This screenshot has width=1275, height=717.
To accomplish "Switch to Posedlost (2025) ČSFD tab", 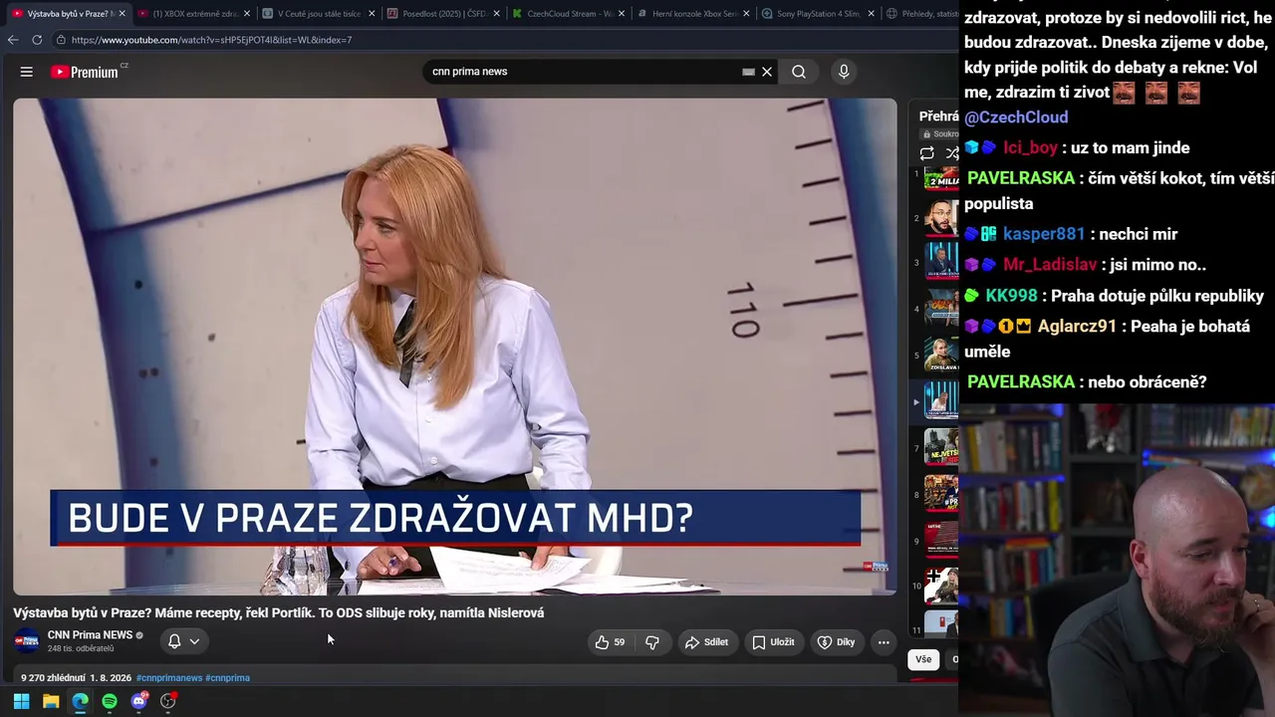I will (443, 14).
